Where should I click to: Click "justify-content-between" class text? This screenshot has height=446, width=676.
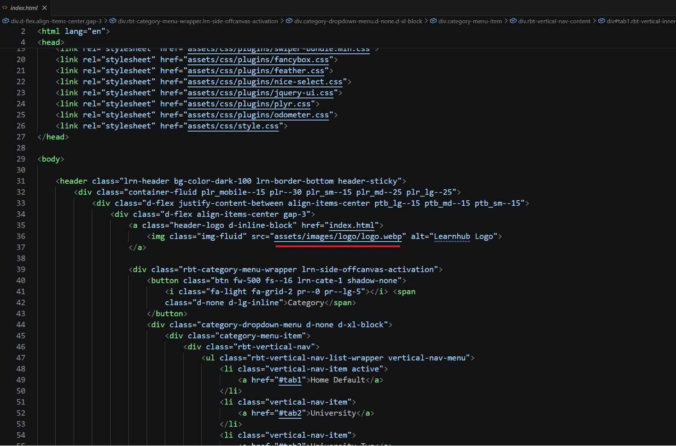(231, 203)
